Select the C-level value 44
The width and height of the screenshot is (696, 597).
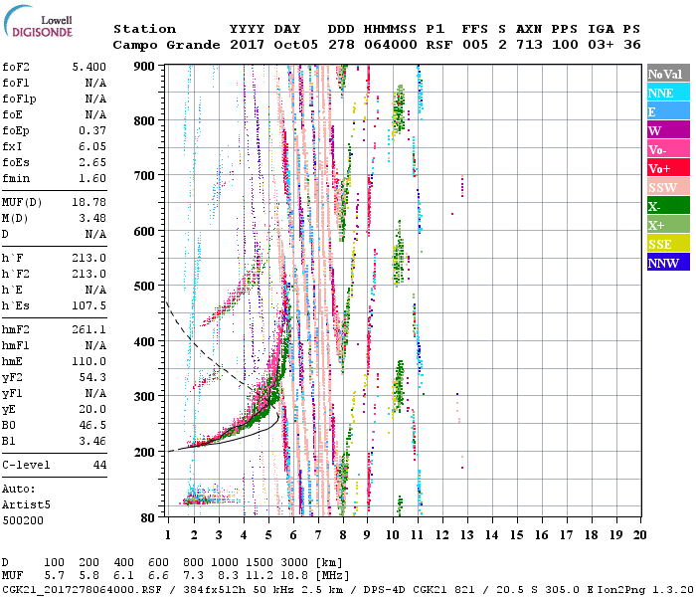98,465
